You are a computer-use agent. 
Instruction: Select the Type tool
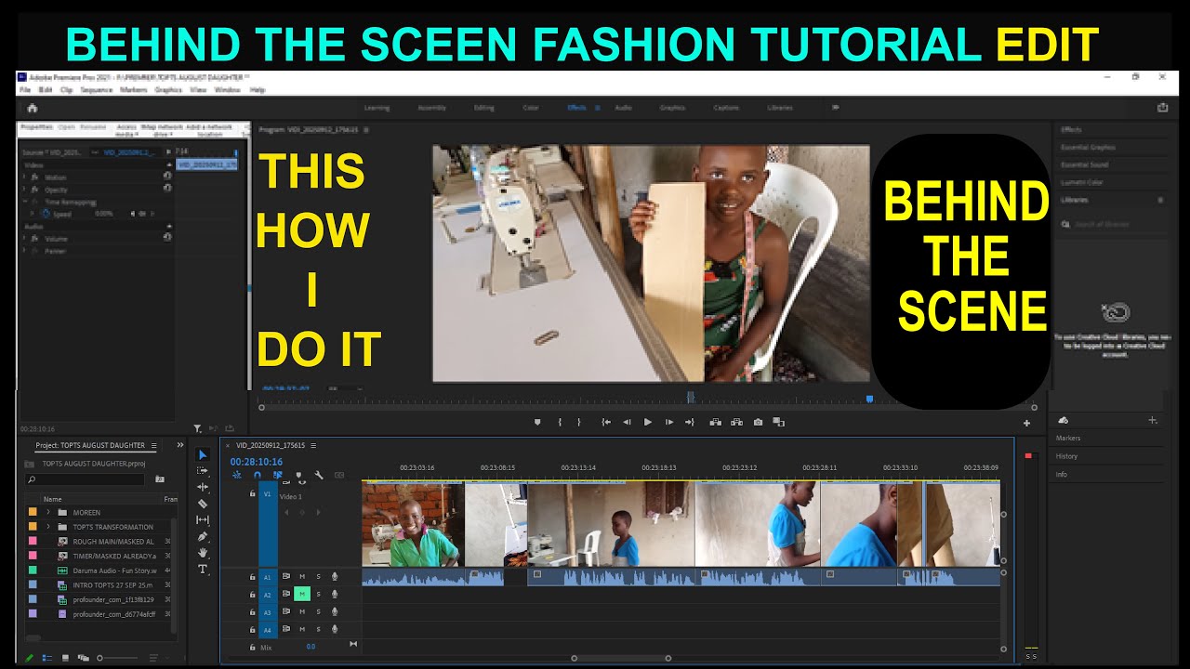[x=203, y=570]
